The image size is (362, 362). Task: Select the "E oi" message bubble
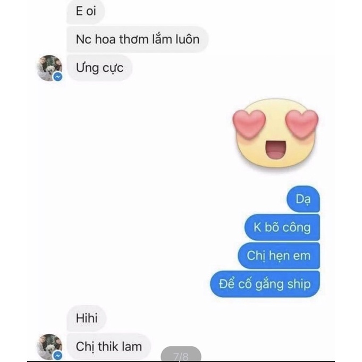click(x=86, y=11)
